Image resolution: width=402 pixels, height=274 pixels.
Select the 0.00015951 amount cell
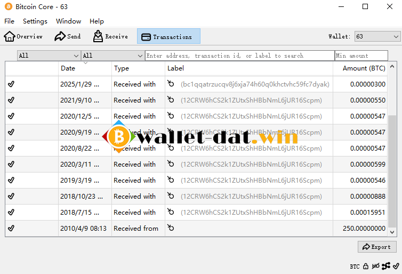360,213
